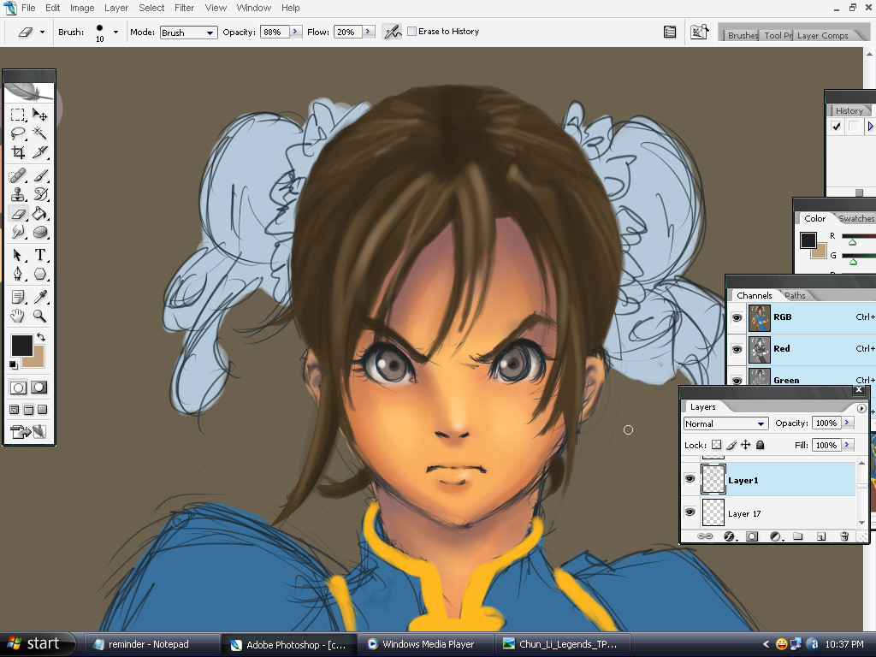Toggle airbrush mode in options bar

392,32
